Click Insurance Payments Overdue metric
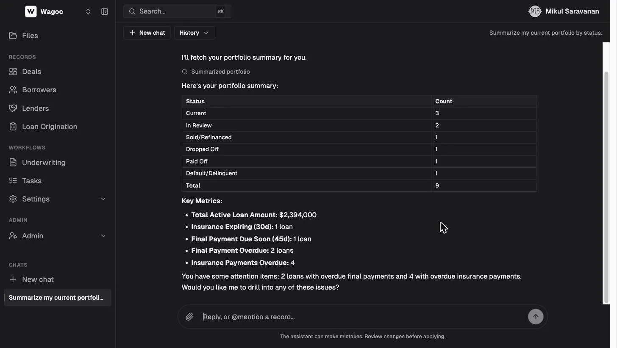The image size is (617, 348). (243, 262)
